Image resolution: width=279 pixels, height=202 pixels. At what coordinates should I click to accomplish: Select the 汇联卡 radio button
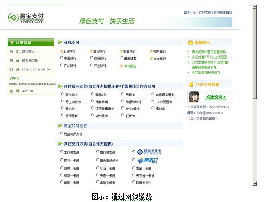[x=122, y=115]
